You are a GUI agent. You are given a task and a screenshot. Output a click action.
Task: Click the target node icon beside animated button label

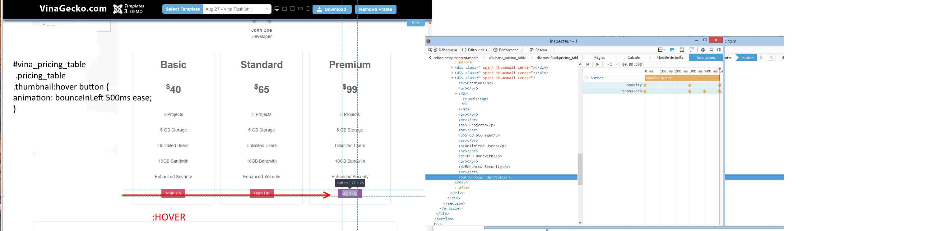587,78
